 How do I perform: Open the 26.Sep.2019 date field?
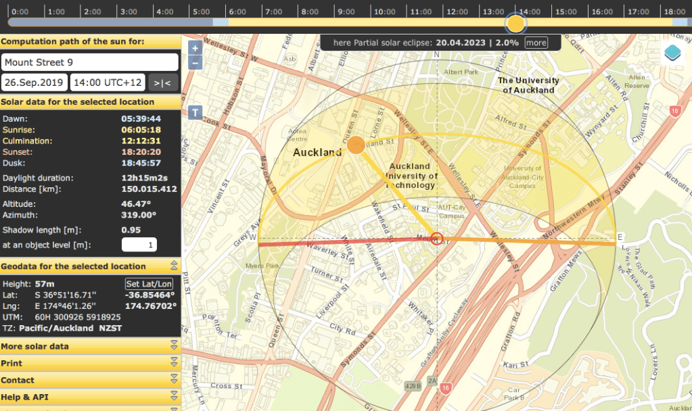coord(34,82)
